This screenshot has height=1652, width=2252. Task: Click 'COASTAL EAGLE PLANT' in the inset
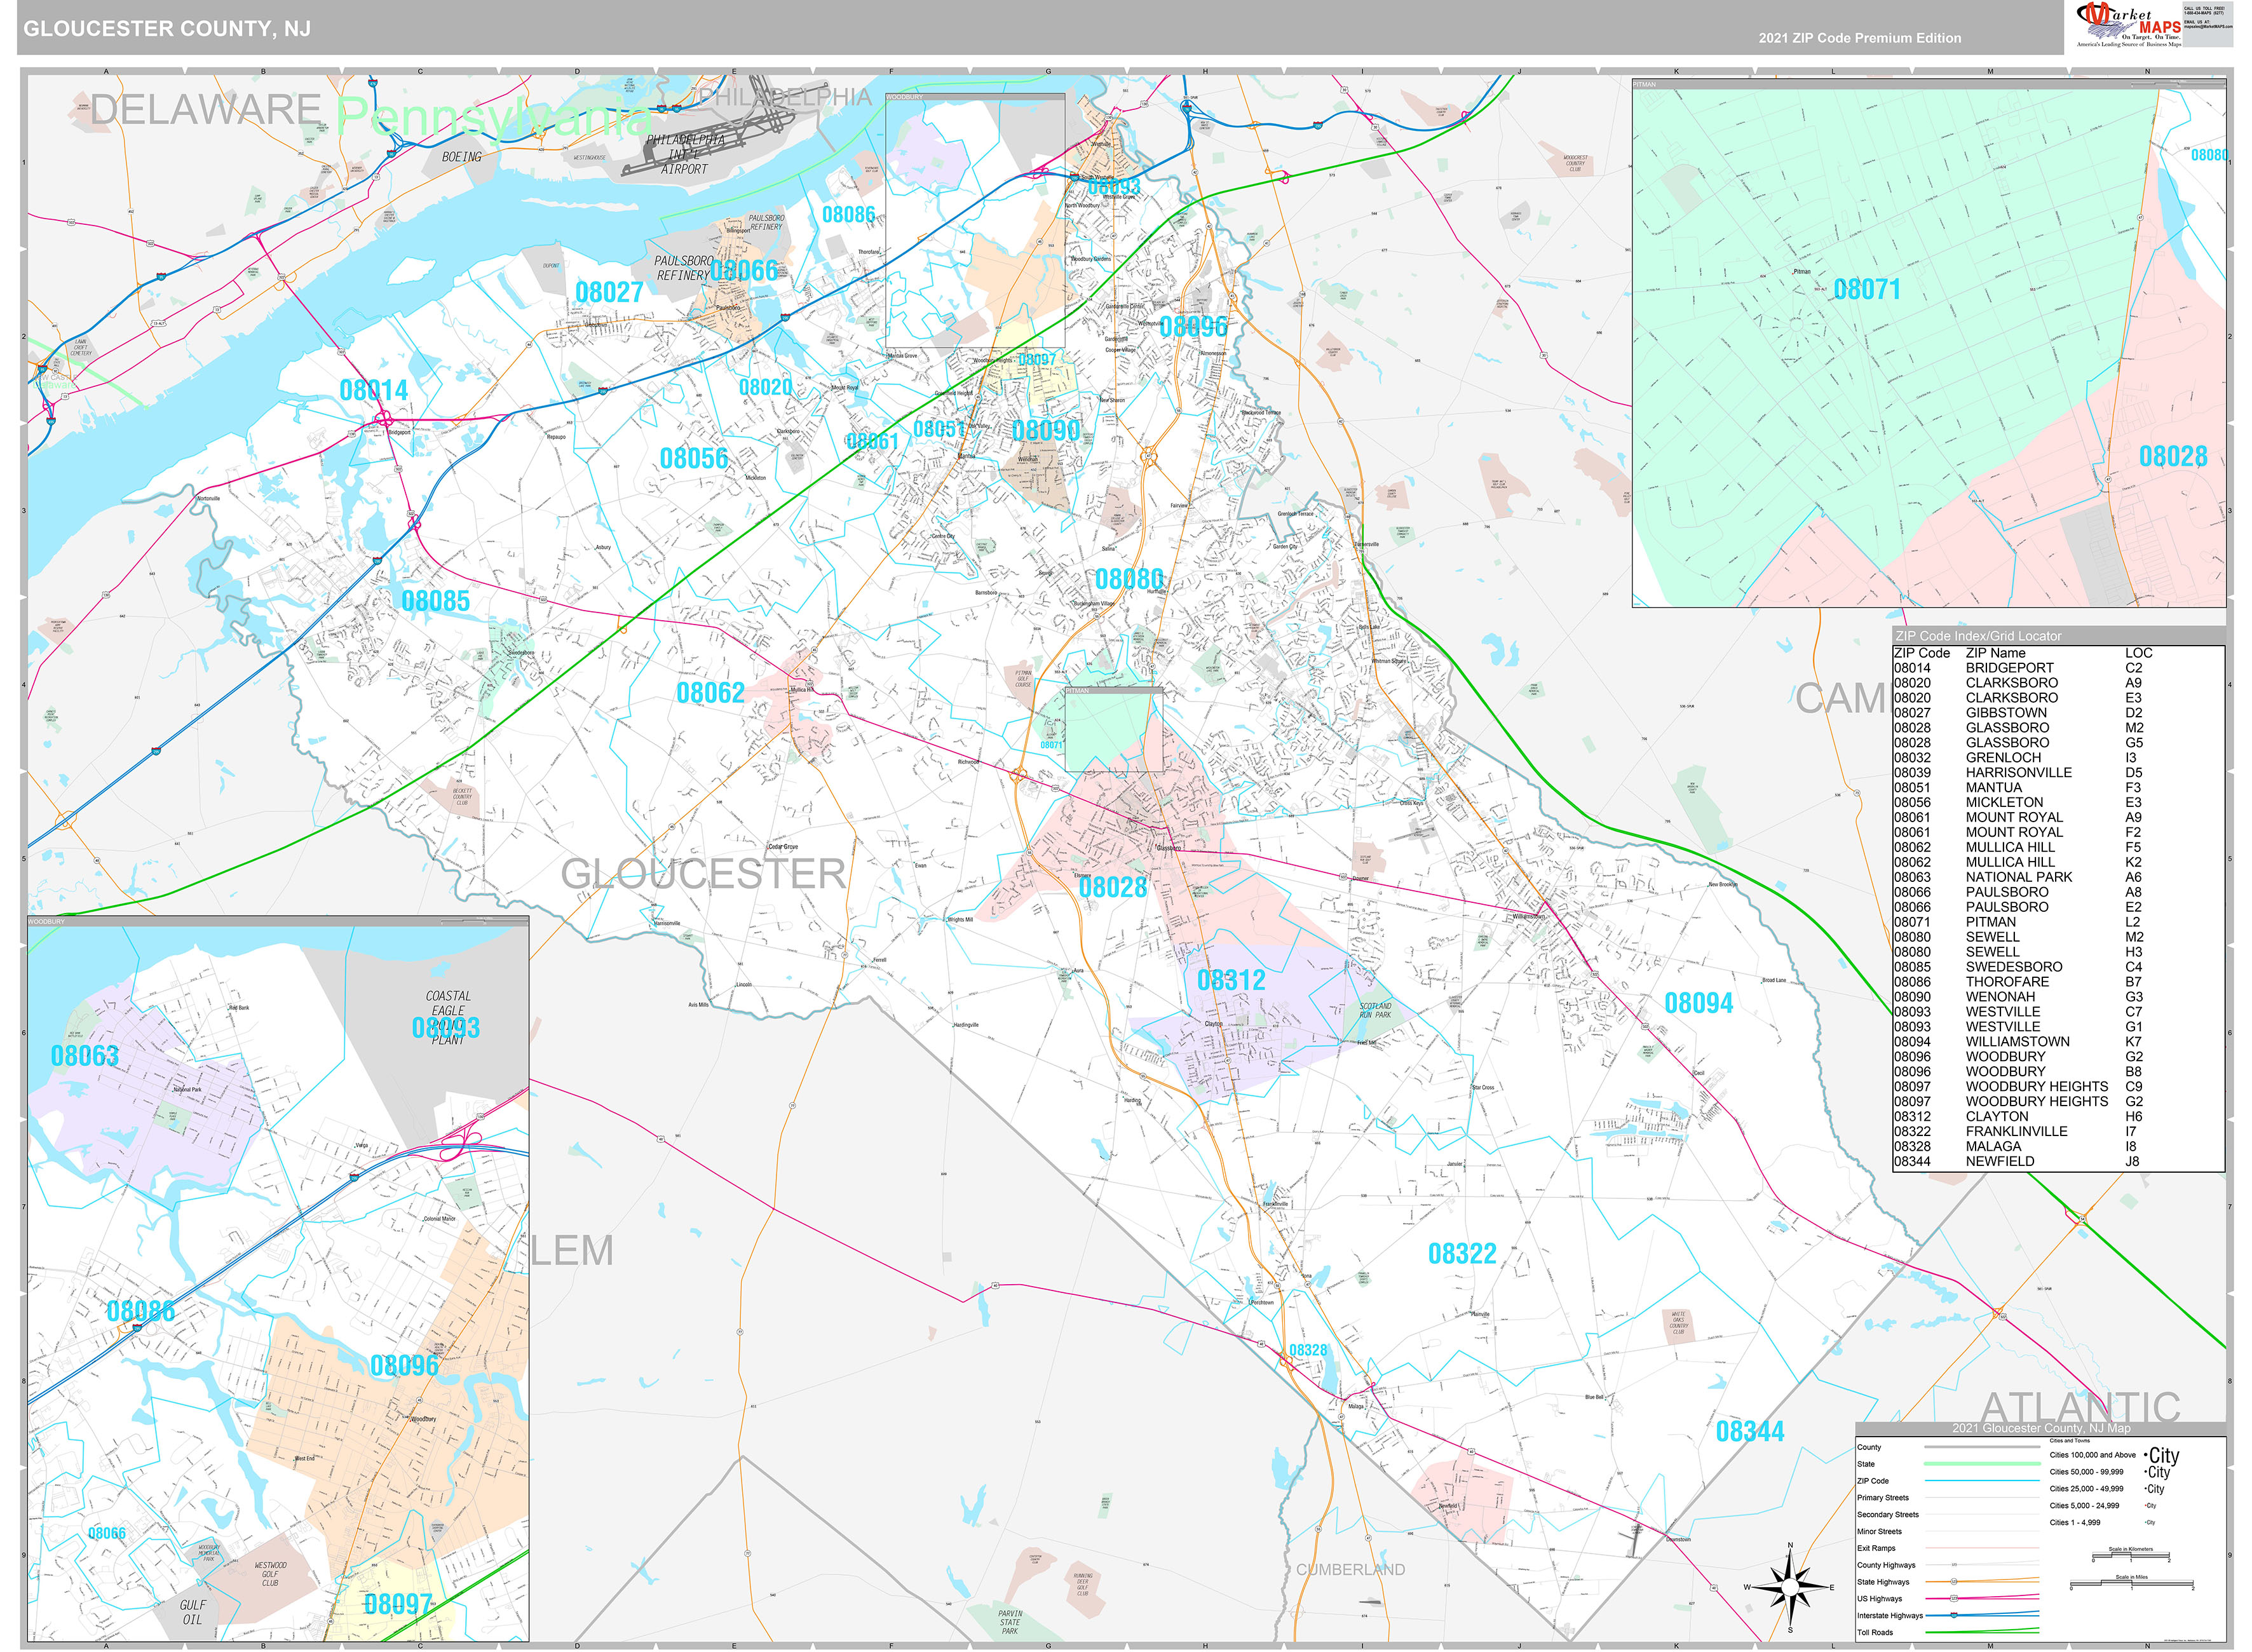(x=448, y=1018)
